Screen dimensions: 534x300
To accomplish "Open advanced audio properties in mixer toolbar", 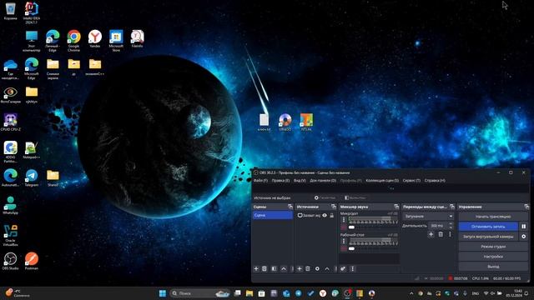I will [343, 268].
